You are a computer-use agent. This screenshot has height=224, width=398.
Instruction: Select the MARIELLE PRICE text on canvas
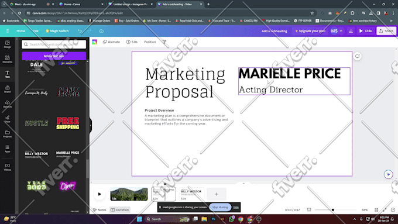point(290,74)
